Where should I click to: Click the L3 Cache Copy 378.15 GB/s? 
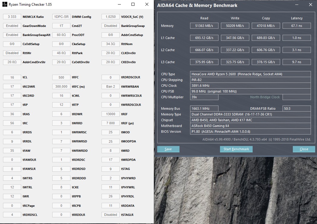click(x=266, y=62)
